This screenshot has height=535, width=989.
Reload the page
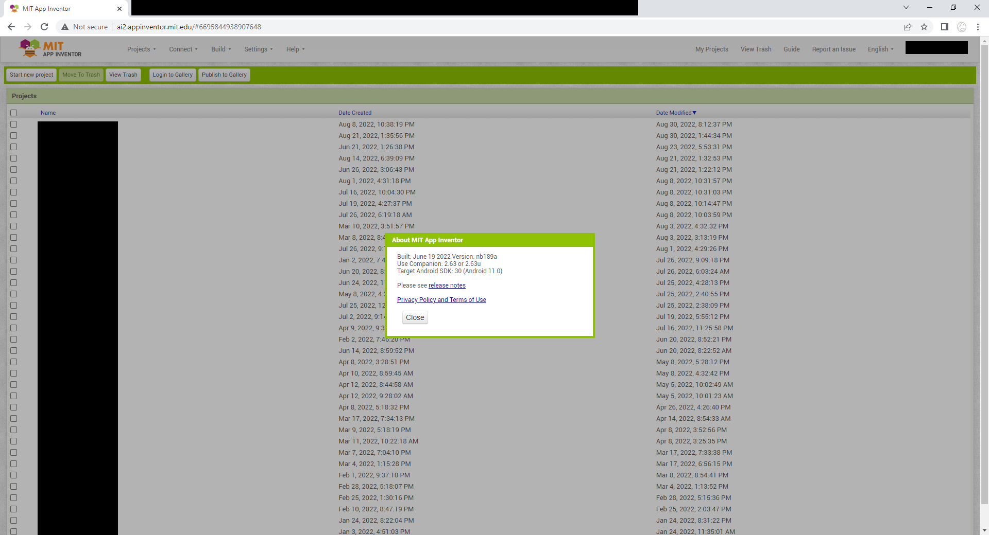pos(44,27)
